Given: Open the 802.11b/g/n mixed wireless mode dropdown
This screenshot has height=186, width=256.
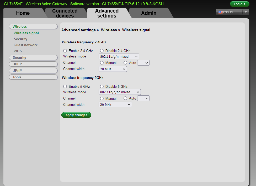Looking at the screenshot, I should tap(119, 57).
